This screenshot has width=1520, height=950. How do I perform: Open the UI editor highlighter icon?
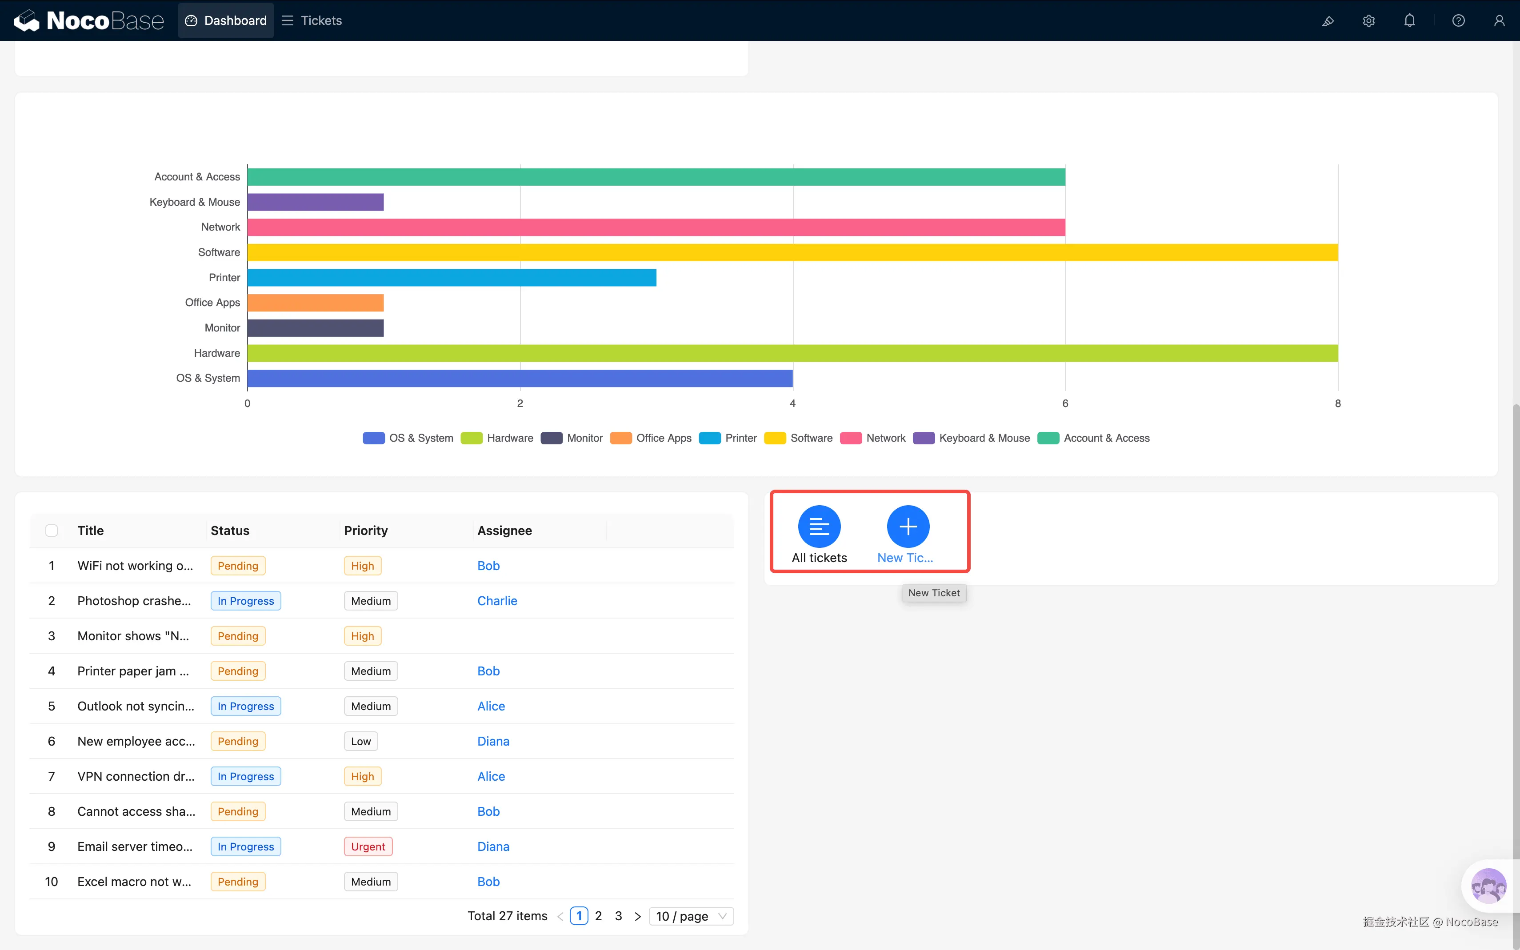point(1328,20)
